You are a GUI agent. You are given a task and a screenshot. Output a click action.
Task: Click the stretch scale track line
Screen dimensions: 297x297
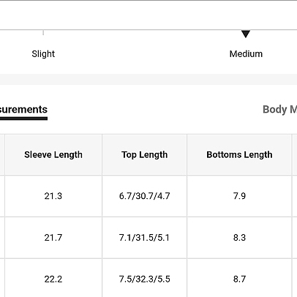[148, 30]
